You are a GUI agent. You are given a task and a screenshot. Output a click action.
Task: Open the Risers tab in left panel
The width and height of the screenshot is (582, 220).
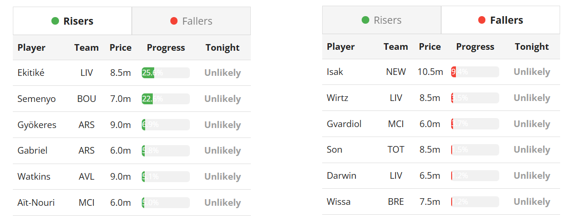72,21
